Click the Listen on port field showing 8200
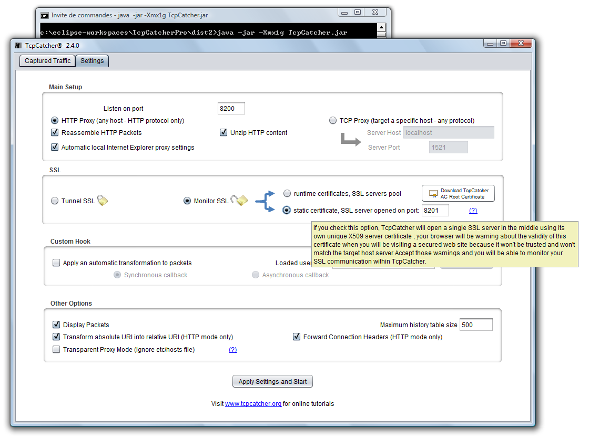The height and width of the screenshot is (439, 589). pyautogui.click(x=231, y=108)
